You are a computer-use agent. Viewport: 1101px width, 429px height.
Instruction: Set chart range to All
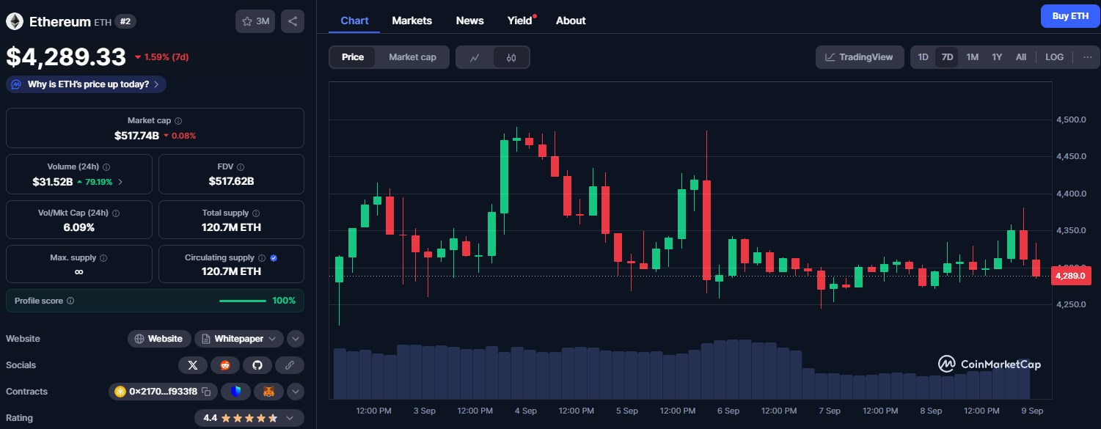click(x=1021, y=57)
